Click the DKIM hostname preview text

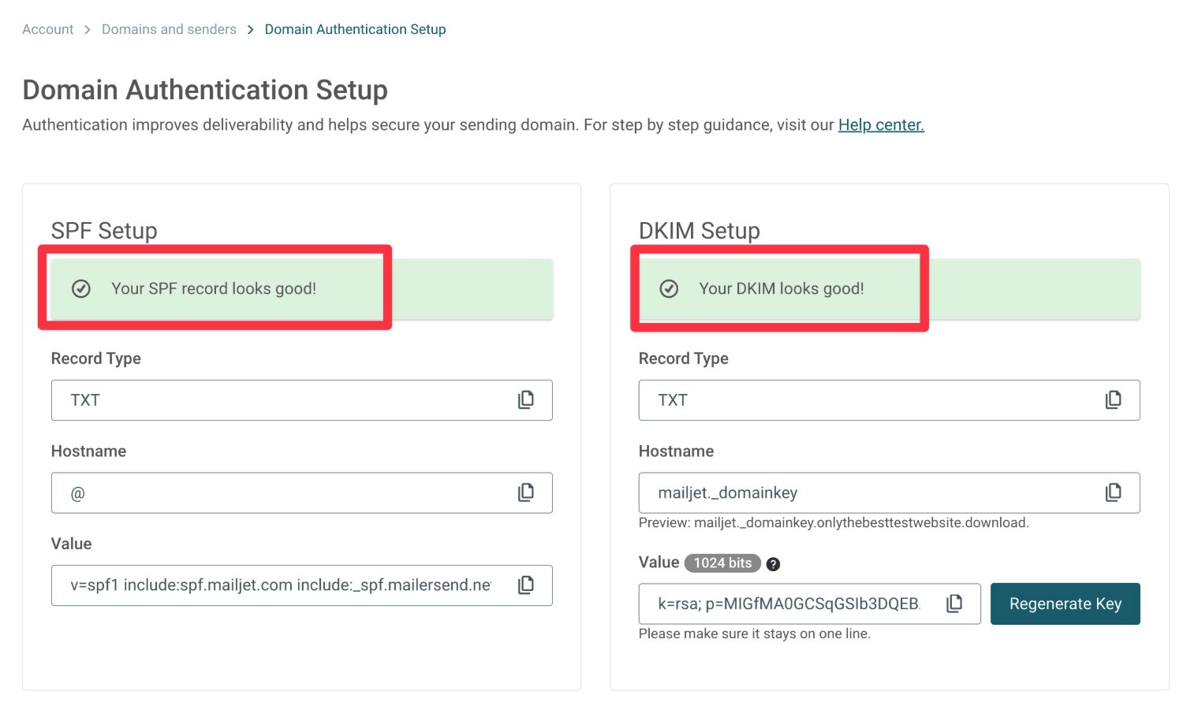(x=834, y=522)
